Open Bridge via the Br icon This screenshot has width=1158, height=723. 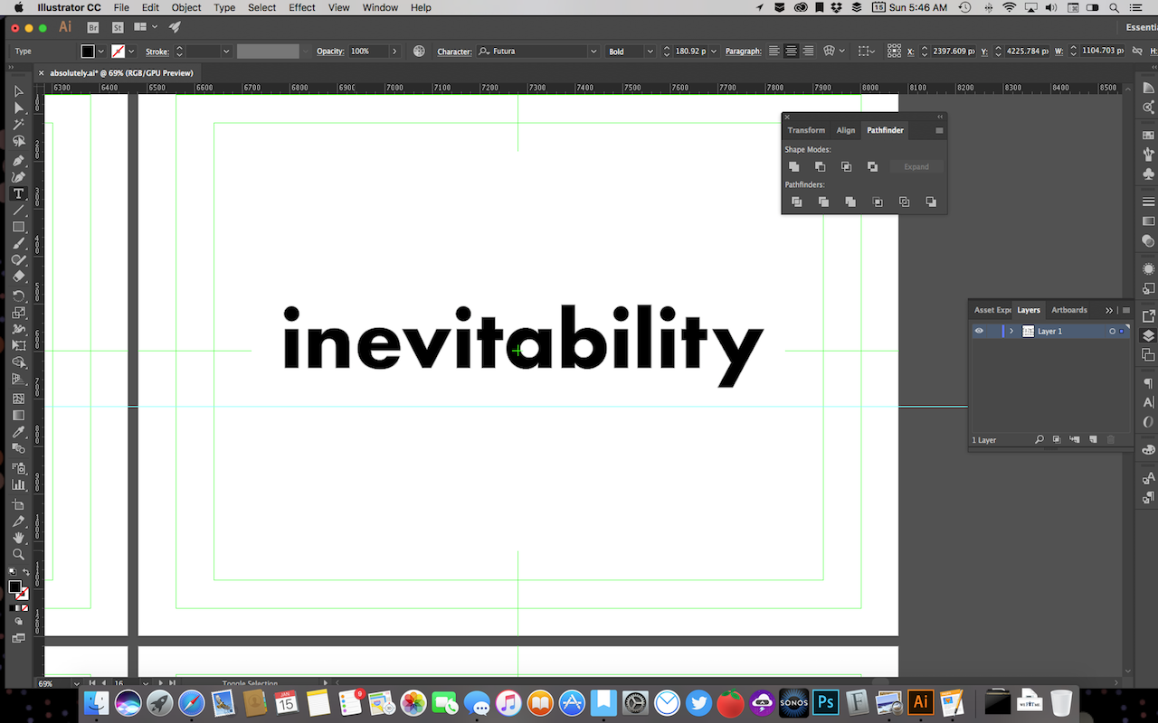coord(92,28)
